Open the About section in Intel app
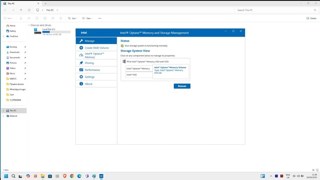 (x=96, y=84)
